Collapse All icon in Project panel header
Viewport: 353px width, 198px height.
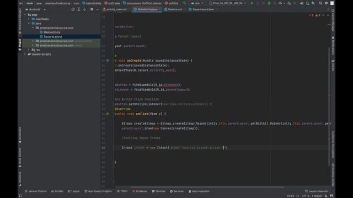(x=84, y=9)
